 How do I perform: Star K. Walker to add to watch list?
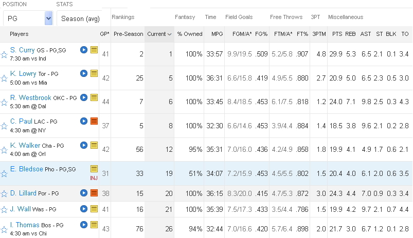[4, 150]
